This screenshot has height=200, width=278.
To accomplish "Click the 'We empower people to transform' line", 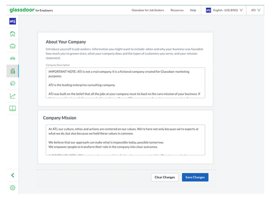I will click(103, 147).
